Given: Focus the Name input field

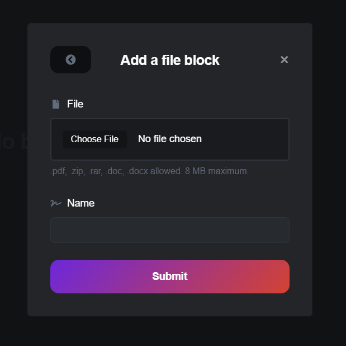Looking at the screenshot, I should (170, 230).
